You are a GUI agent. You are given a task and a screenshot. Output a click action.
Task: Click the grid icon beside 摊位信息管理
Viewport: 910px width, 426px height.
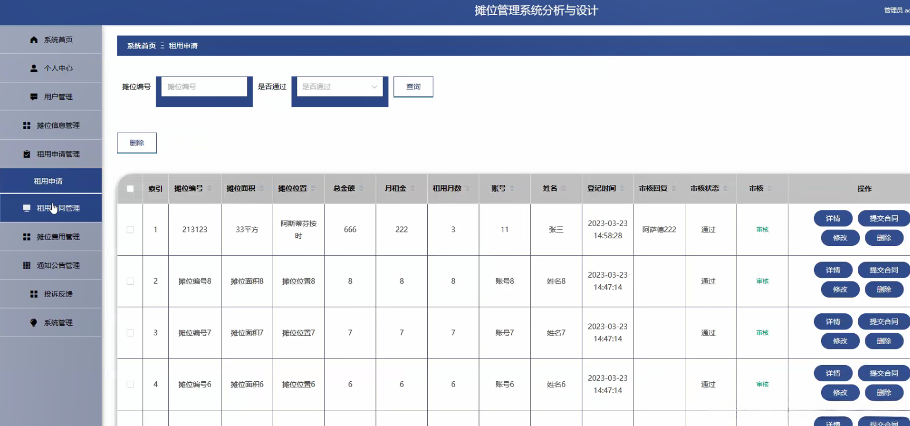coord(27,126)
